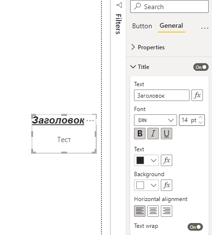Open the black text color picker
The width and height of the screenshot is (212, 235).
tap(146, 160)
